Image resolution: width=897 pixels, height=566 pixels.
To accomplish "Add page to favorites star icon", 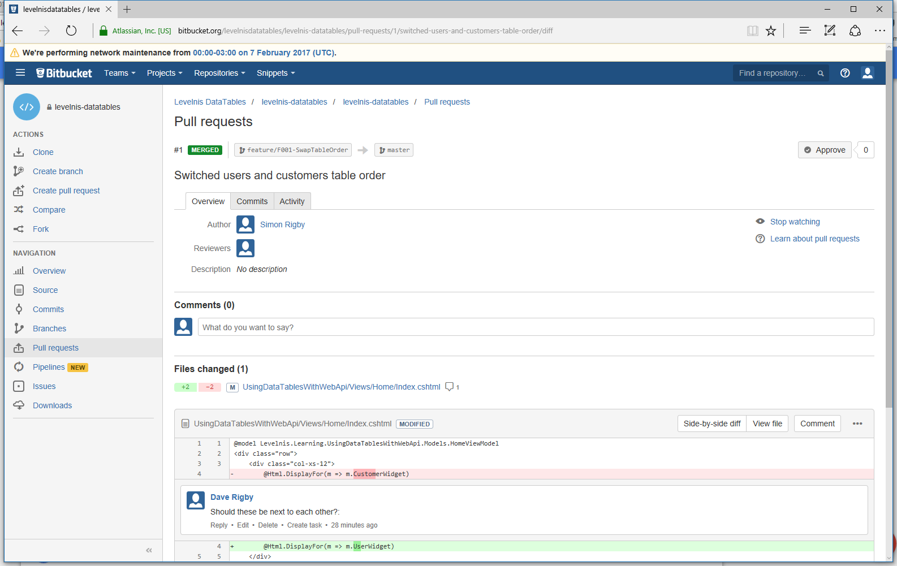I will [x=771, y=31].
